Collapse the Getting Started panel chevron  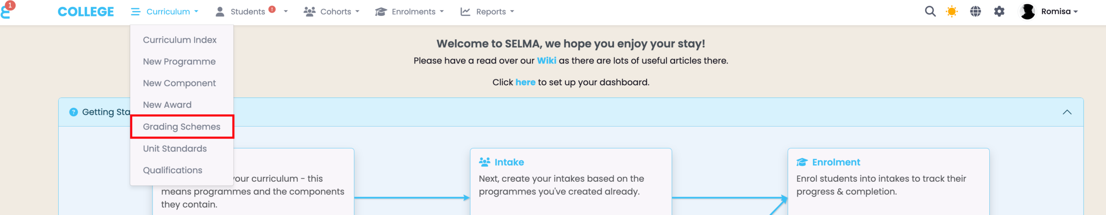pyautogui.click(x=1067, y=112)
